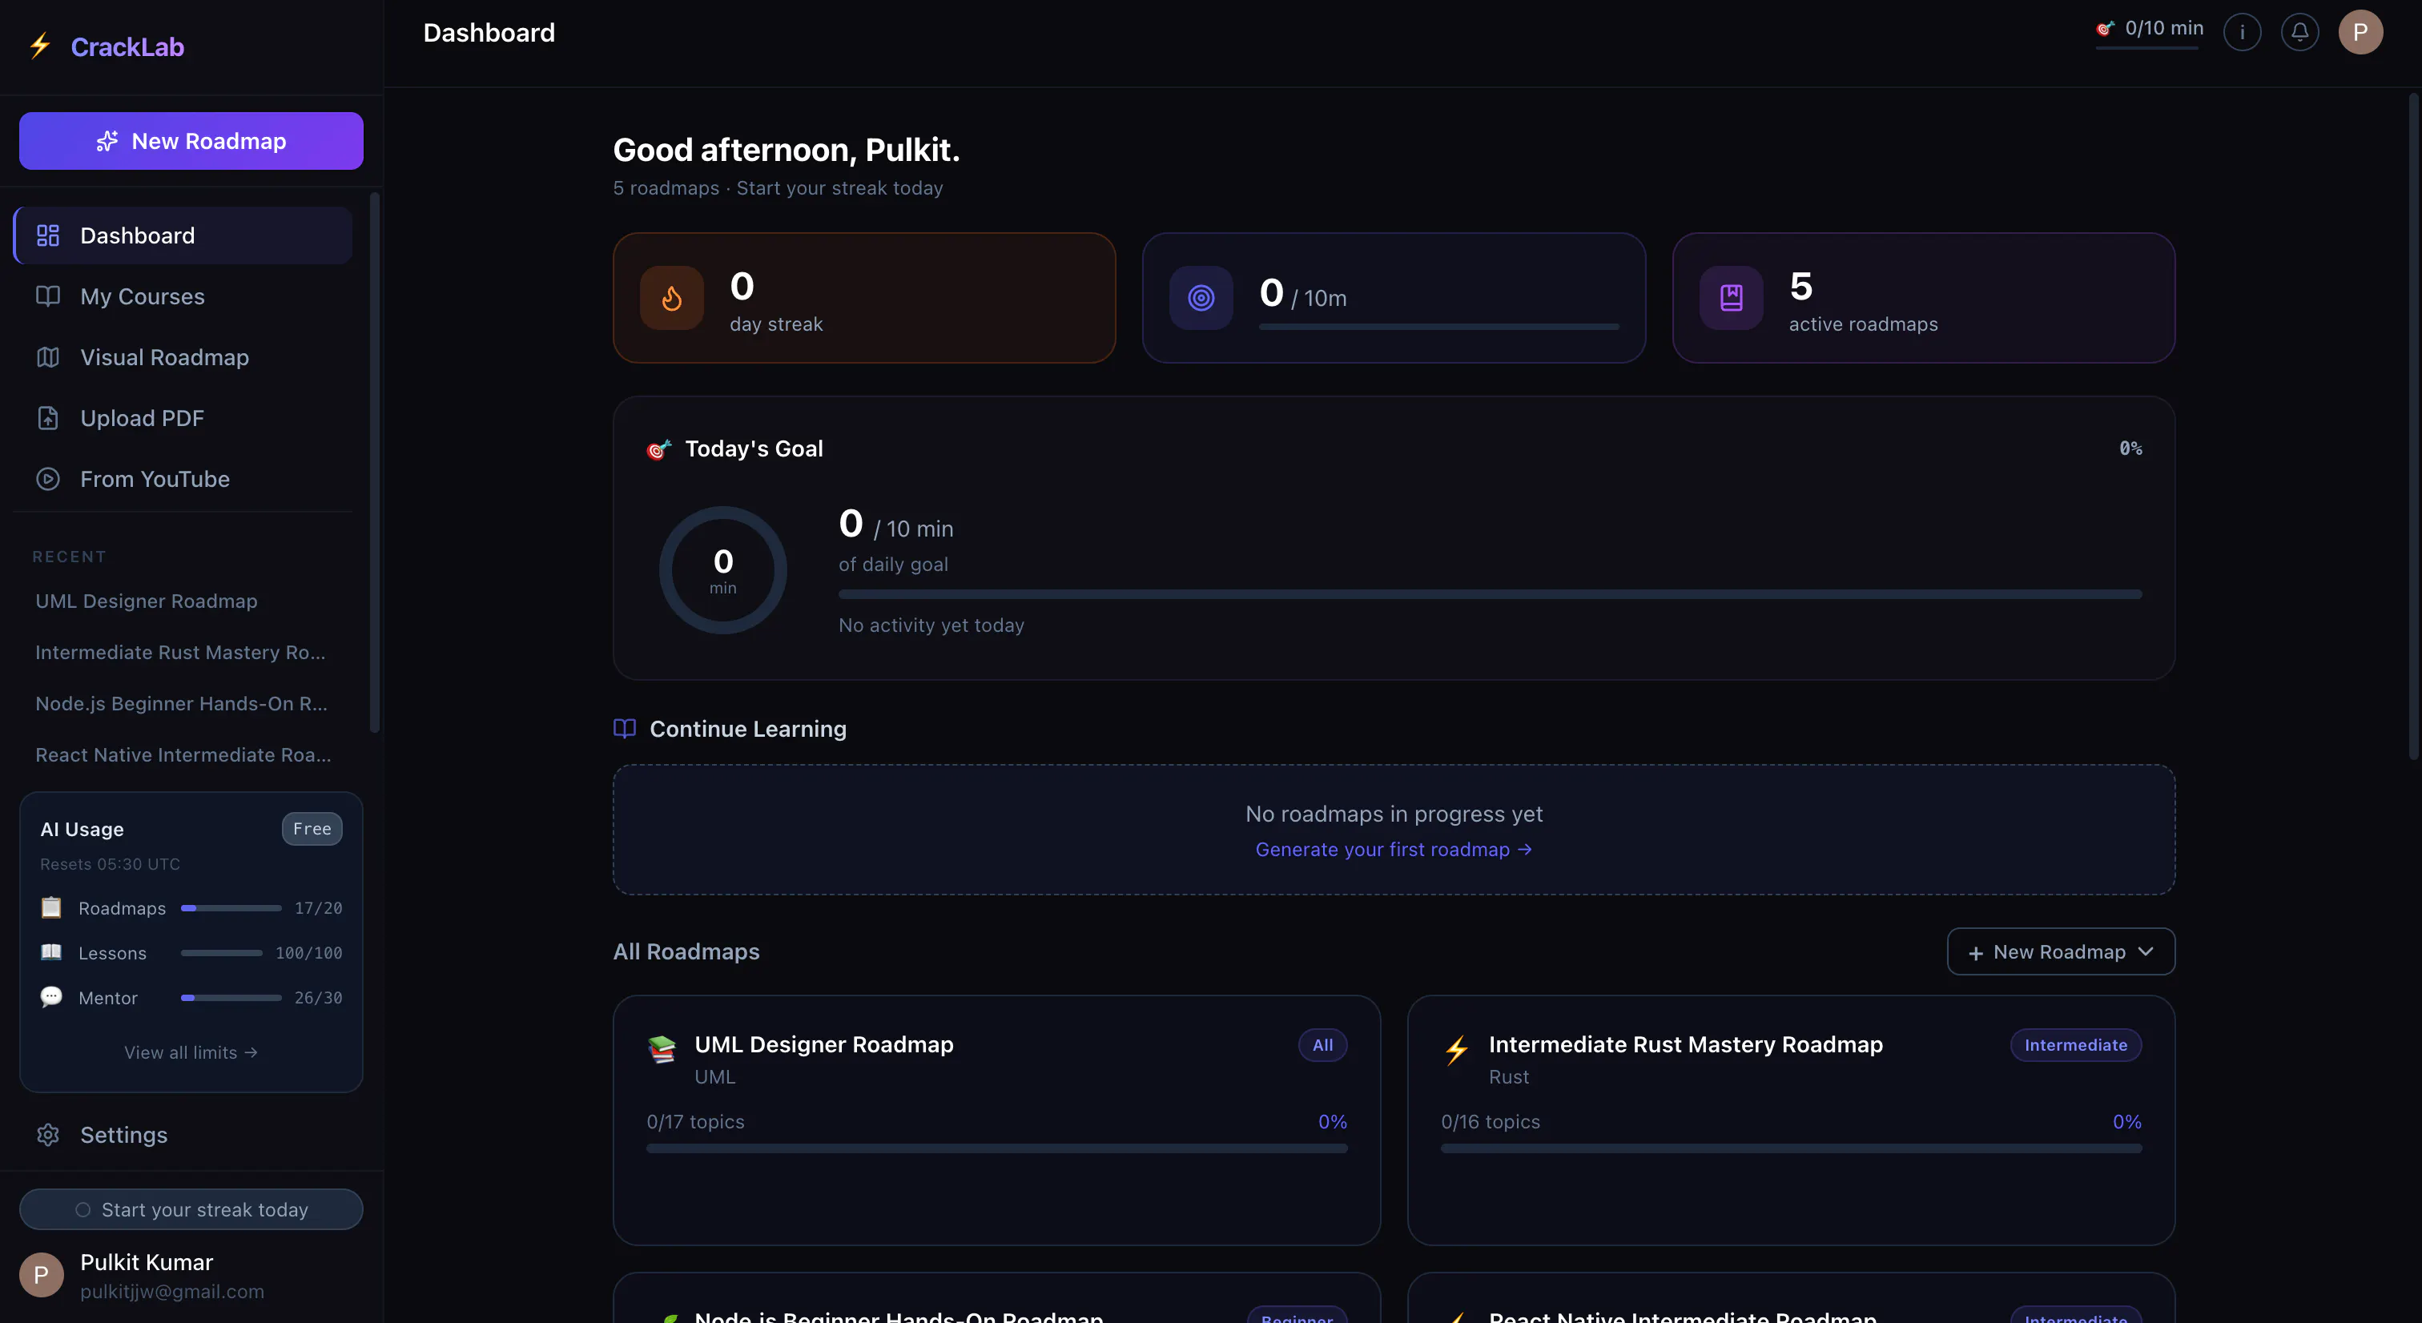
Task: Open the Intermediate Rust Mastery Roadmap card title
Action: tap(1686, 1044)
